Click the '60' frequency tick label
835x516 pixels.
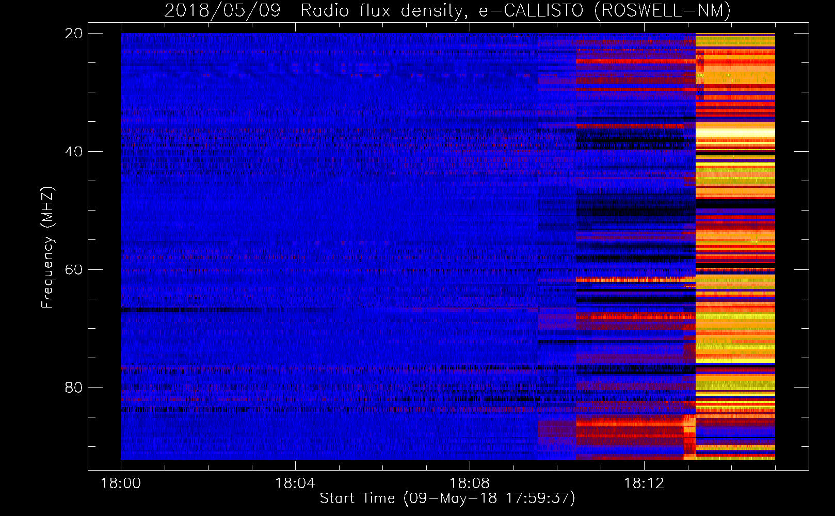(x=74, y=270)
